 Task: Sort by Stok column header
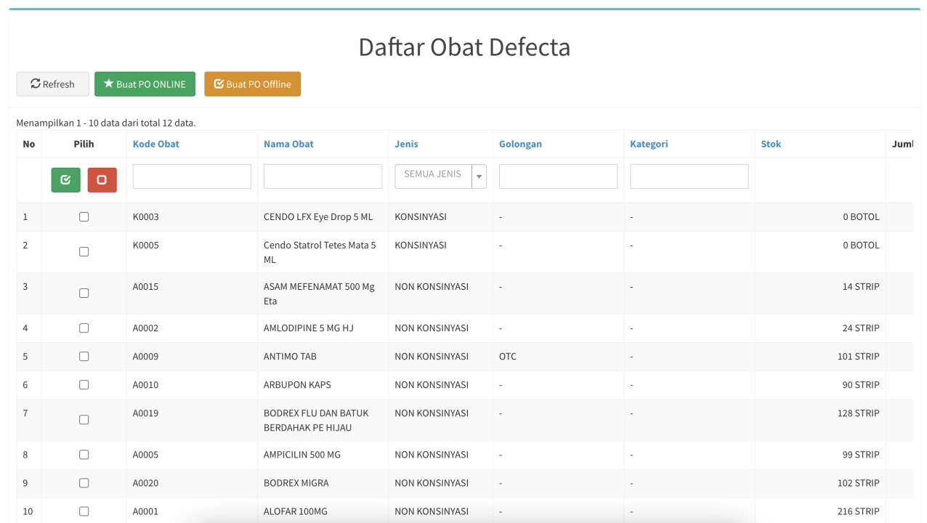(771, 144)
